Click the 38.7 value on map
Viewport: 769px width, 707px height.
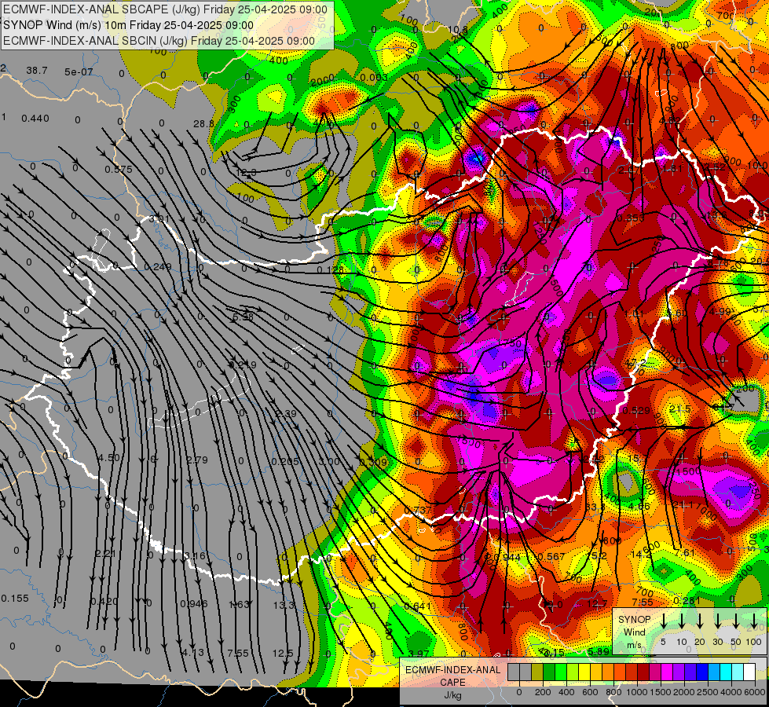click(37, 71)
